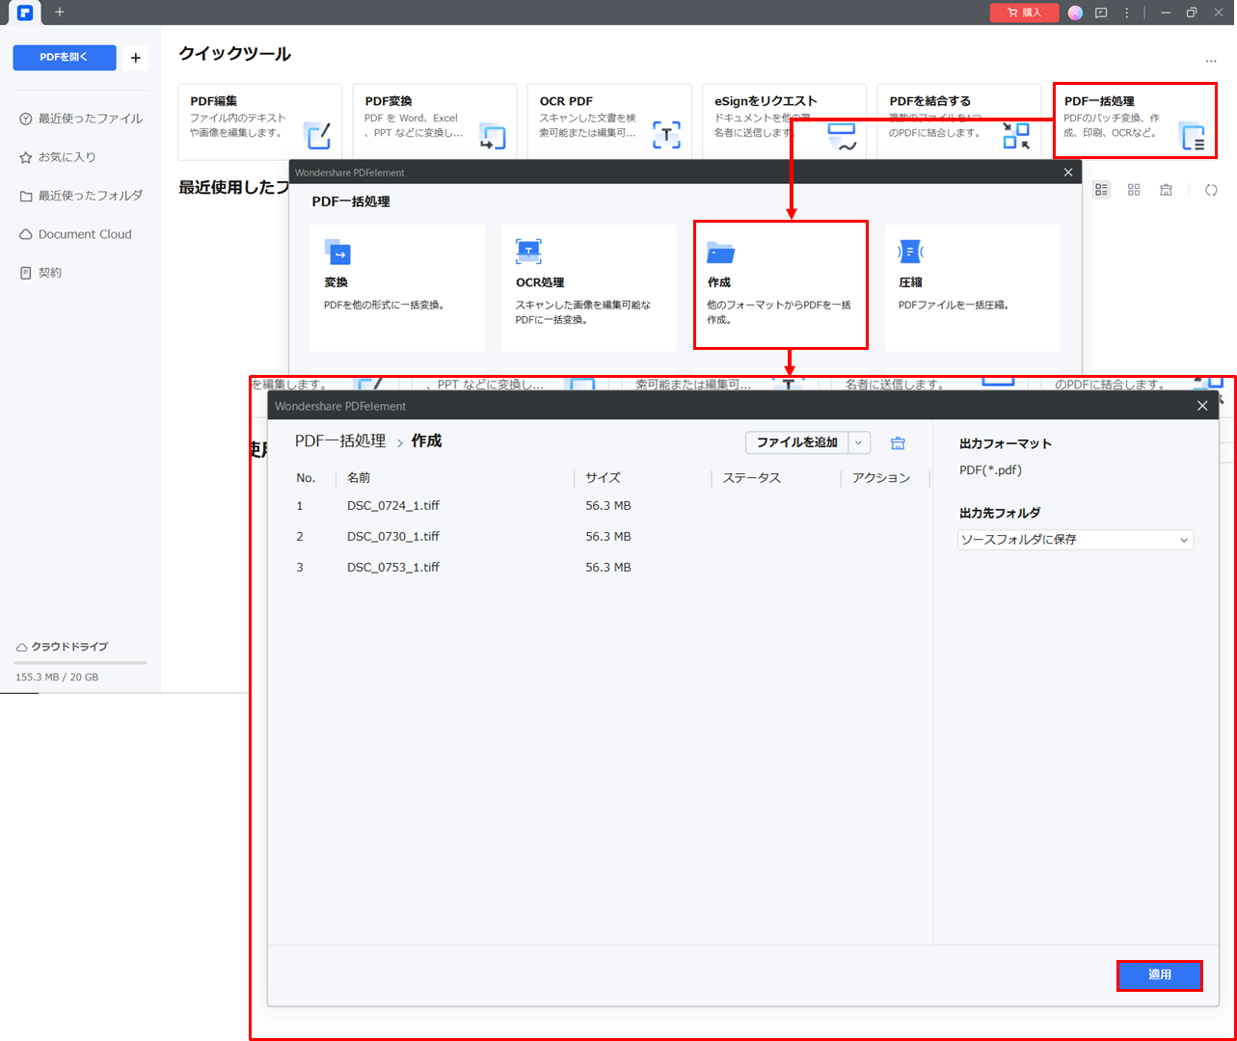This screenshot has height=1041, width=1237.
Task: Click the plus icon beside PDFを開く
Action: (x=136, y=58)
